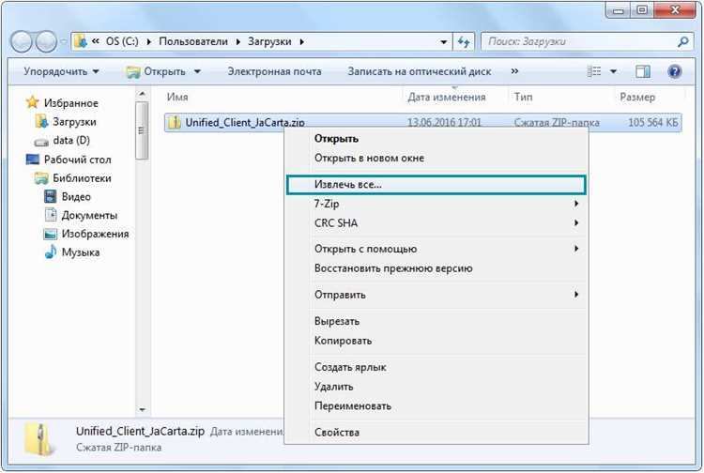Click Unified_Client_JaCarta.zip name in details pane
Image resolution: width=704 pixels, height=473 pixels.
point(140,432)
